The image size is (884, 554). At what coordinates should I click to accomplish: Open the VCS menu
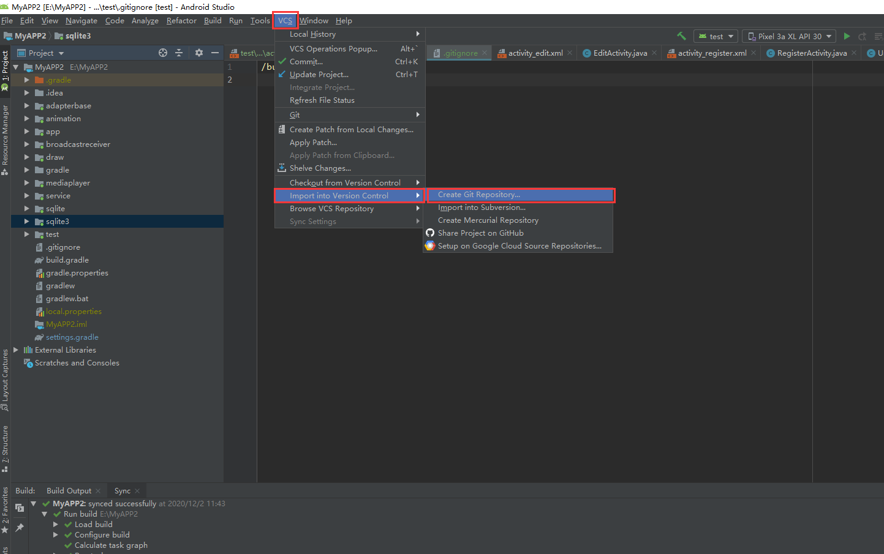click(285, 20)
